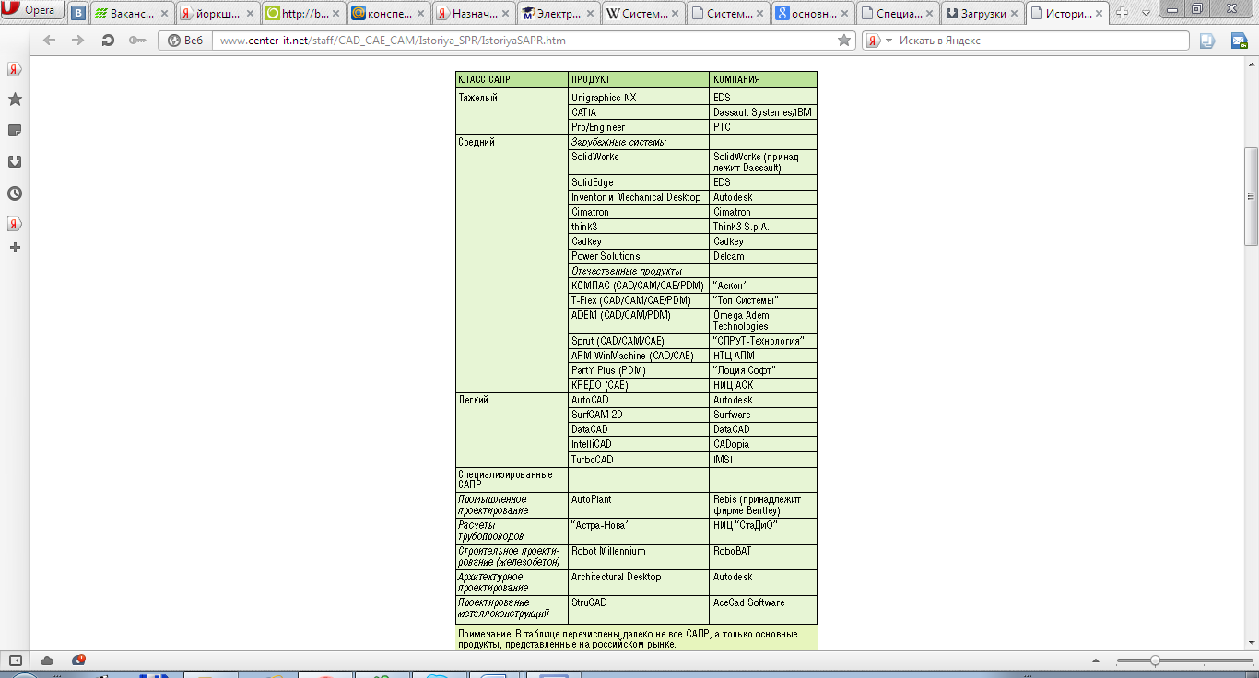Image resolution: width=1259 pixels, height=678 pixels.
Task: Open search engine dropdown next to Yandex icon
Action: 888,41
